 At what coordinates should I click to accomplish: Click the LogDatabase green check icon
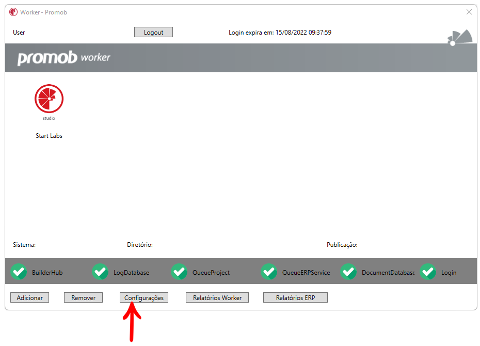[100, 272]
